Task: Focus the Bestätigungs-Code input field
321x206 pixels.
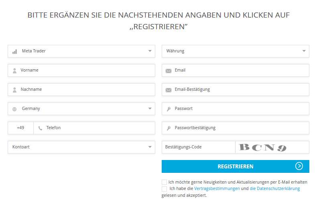Action: click(198, 147)
